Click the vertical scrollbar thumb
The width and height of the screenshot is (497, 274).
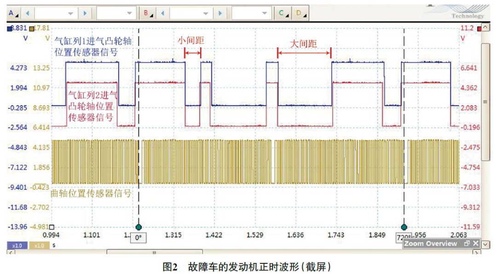[x=485, y=102]
